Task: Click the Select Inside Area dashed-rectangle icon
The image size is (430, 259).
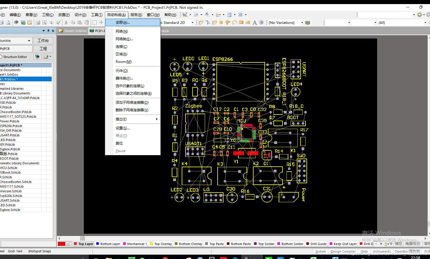Action: [x=95, y=22]
